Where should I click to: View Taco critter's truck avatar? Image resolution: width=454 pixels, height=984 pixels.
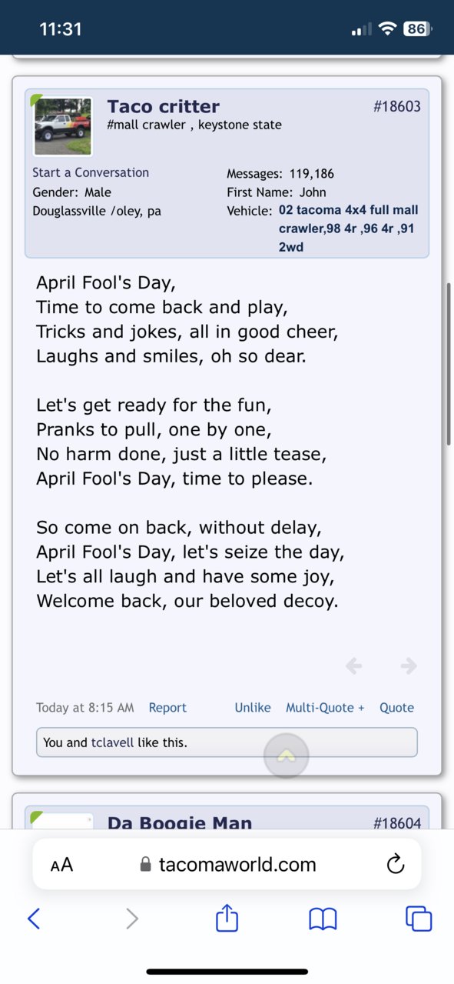tap(63, 126)
